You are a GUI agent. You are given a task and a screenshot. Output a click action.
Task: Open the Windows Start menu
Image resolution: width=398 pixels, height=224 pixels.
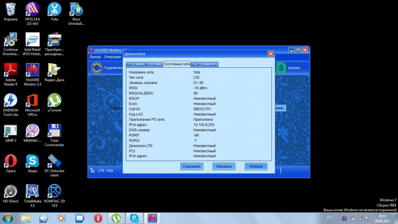point(7,218)
